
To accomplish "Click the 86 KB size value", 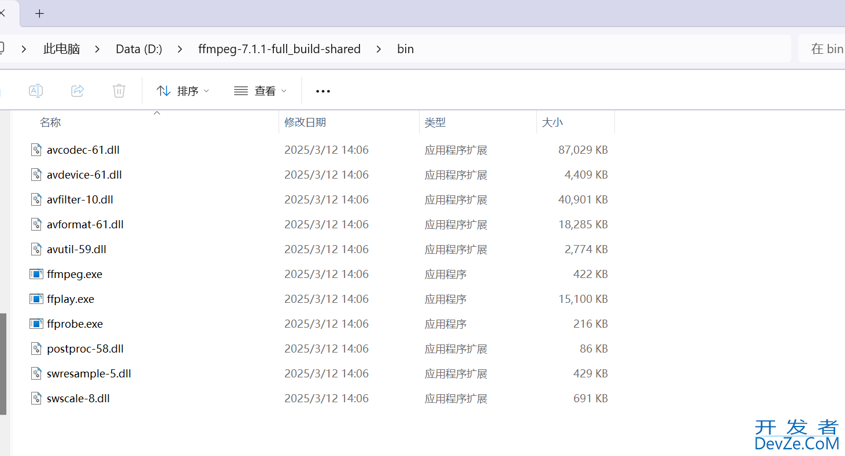I will [x=594, y=349].
